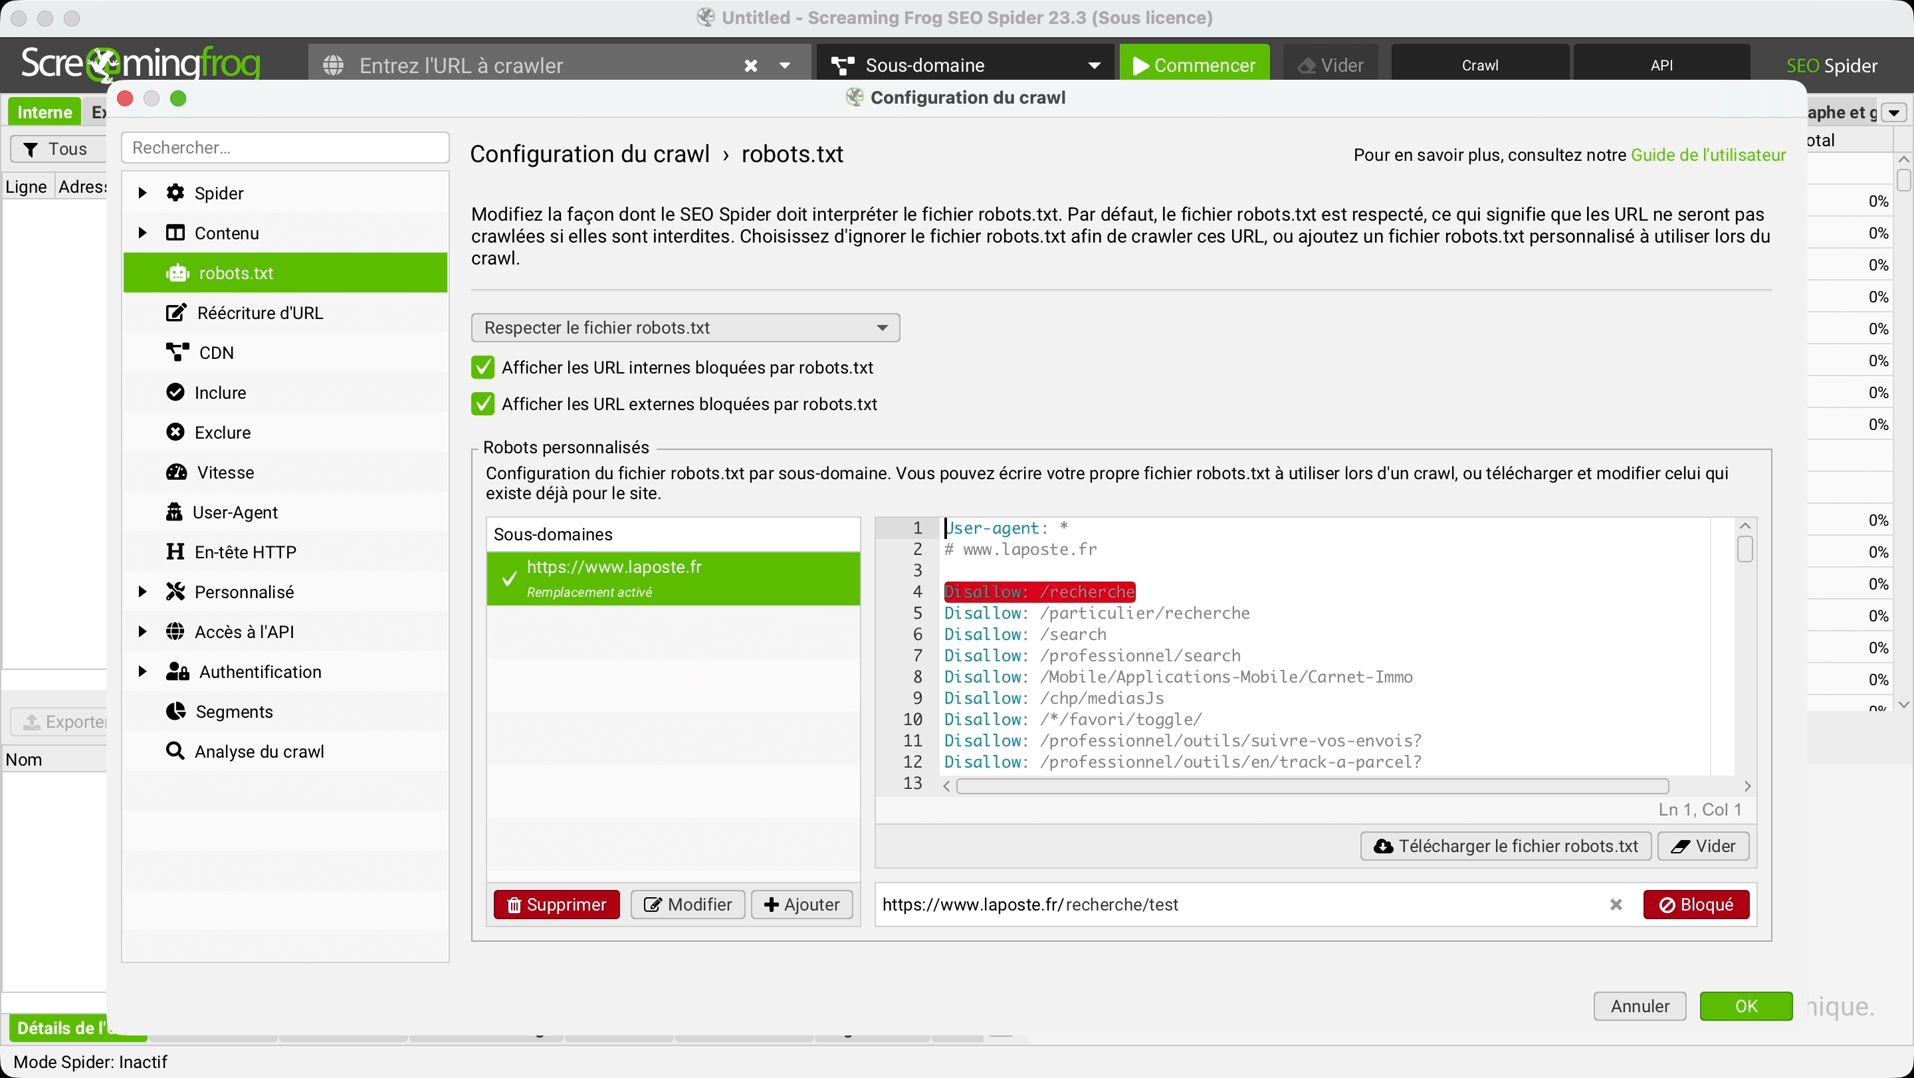Expand the Contenu tree section
Image resolution: width=1914 pixels, height=1078 pixels.
tap(142, 233)
